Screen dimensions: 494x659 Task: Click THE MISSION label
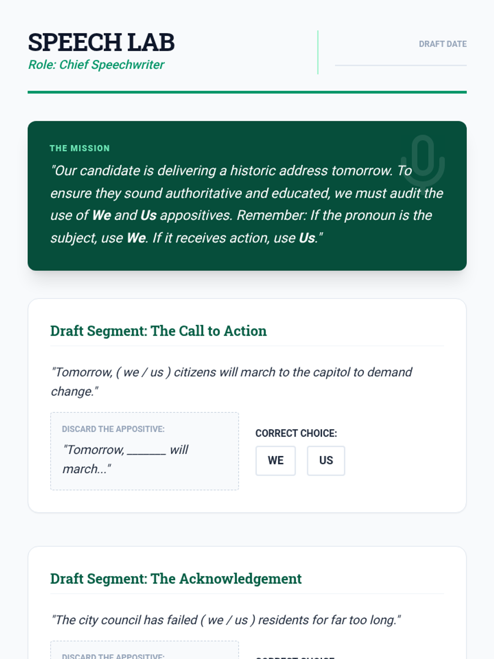click(x=80, y=148)
